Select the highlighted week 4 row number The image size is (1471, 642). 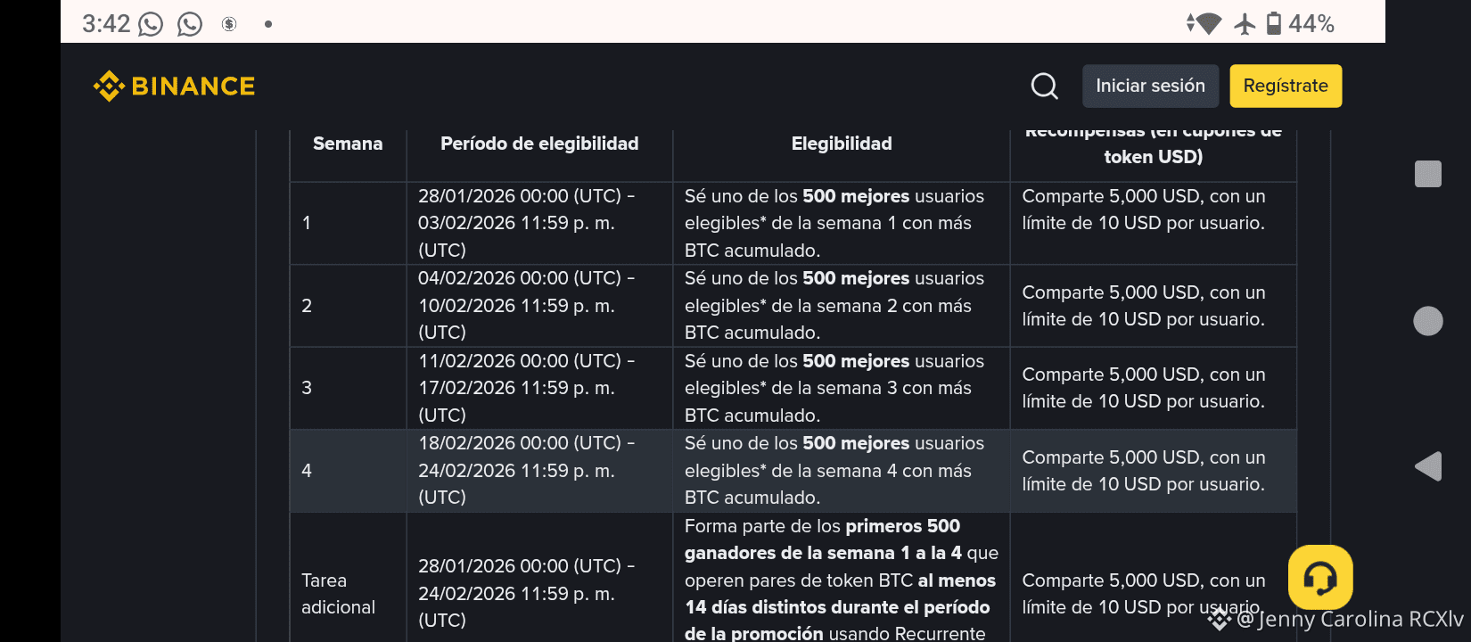pyautogui.click(x=307, y=471)
